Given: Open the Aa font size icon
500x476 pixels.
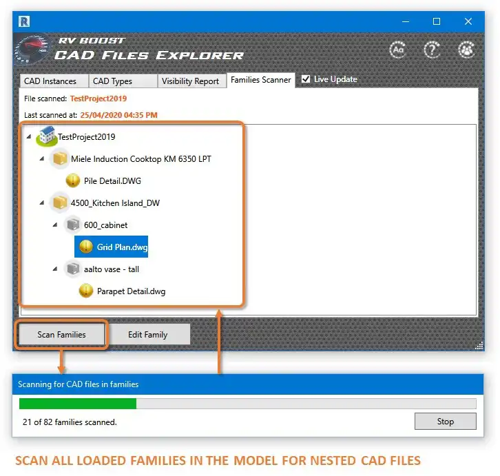Looking at the screenshot, I should [398, 50].
